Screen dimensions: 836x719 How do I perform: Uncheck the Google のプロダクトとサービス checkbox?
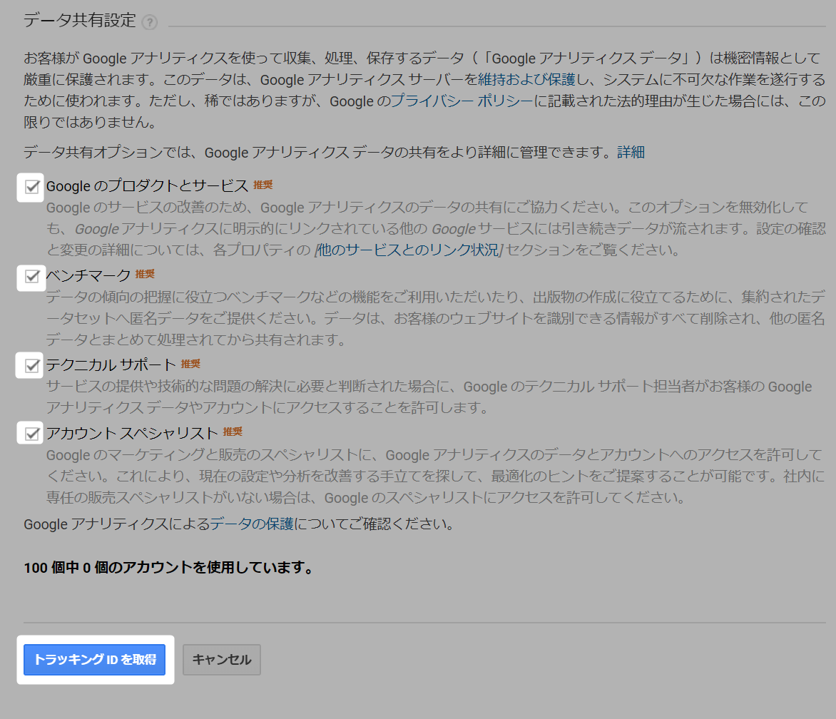coord(32,187)
